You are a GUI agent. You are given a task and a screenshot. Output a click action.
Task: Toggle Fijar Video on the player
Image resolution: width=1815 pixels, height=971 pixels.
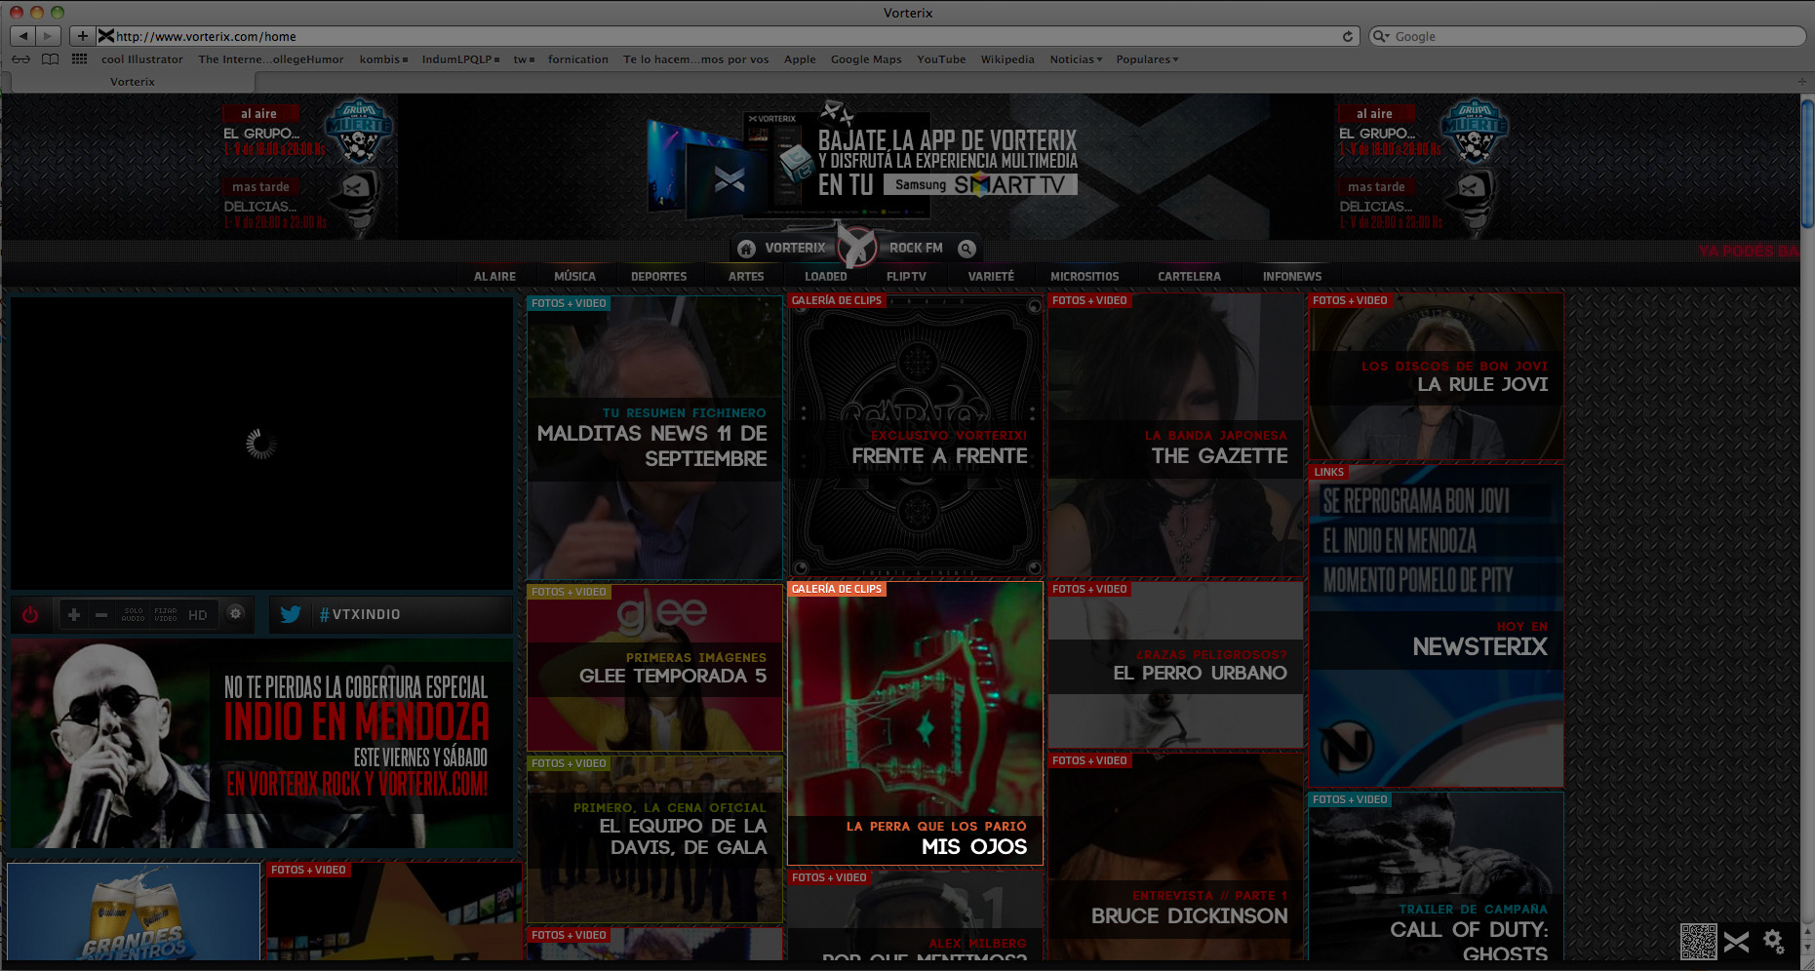point(166,614)
